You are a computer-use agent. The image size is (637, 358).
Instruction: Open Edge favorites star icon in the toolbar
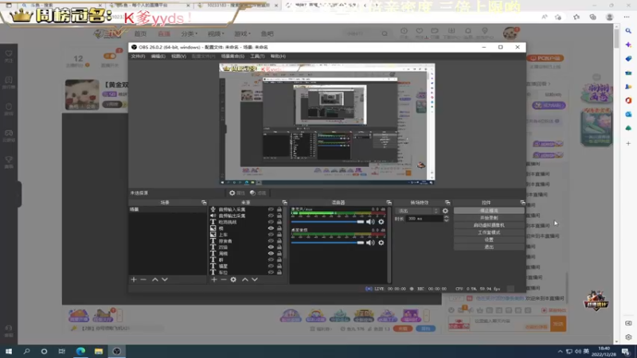pos(576,17)
